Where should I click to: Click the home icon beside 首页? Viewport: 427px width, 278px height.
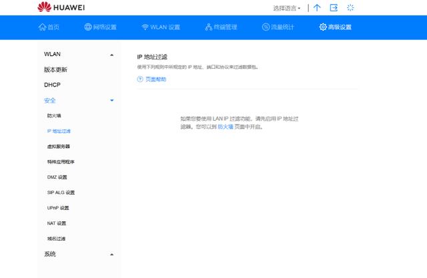(41, 27)
